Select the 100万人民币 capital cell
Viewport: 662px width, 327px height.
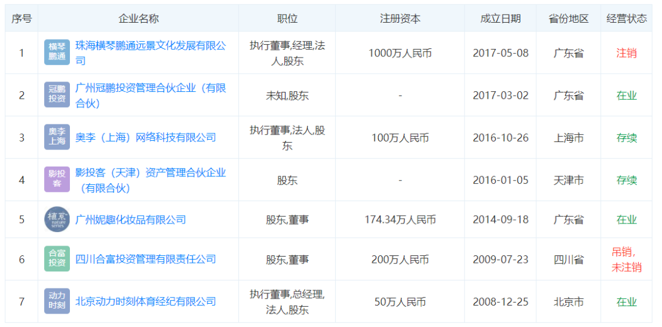click(400, 138)
